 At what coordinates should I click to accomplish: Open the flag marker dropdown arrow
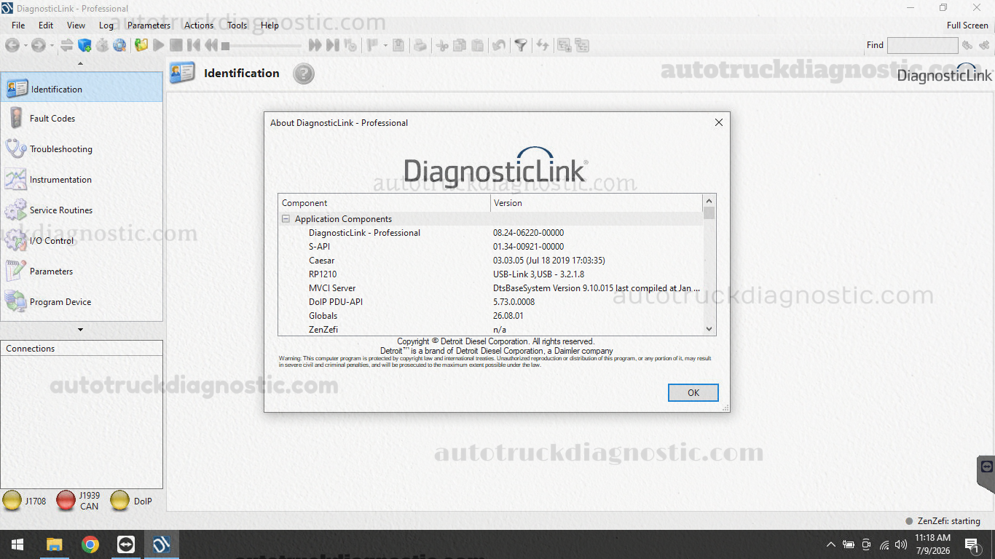[x=385, y=45]
